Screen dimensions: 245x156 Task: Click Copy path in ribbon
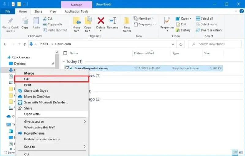(52, 24)
